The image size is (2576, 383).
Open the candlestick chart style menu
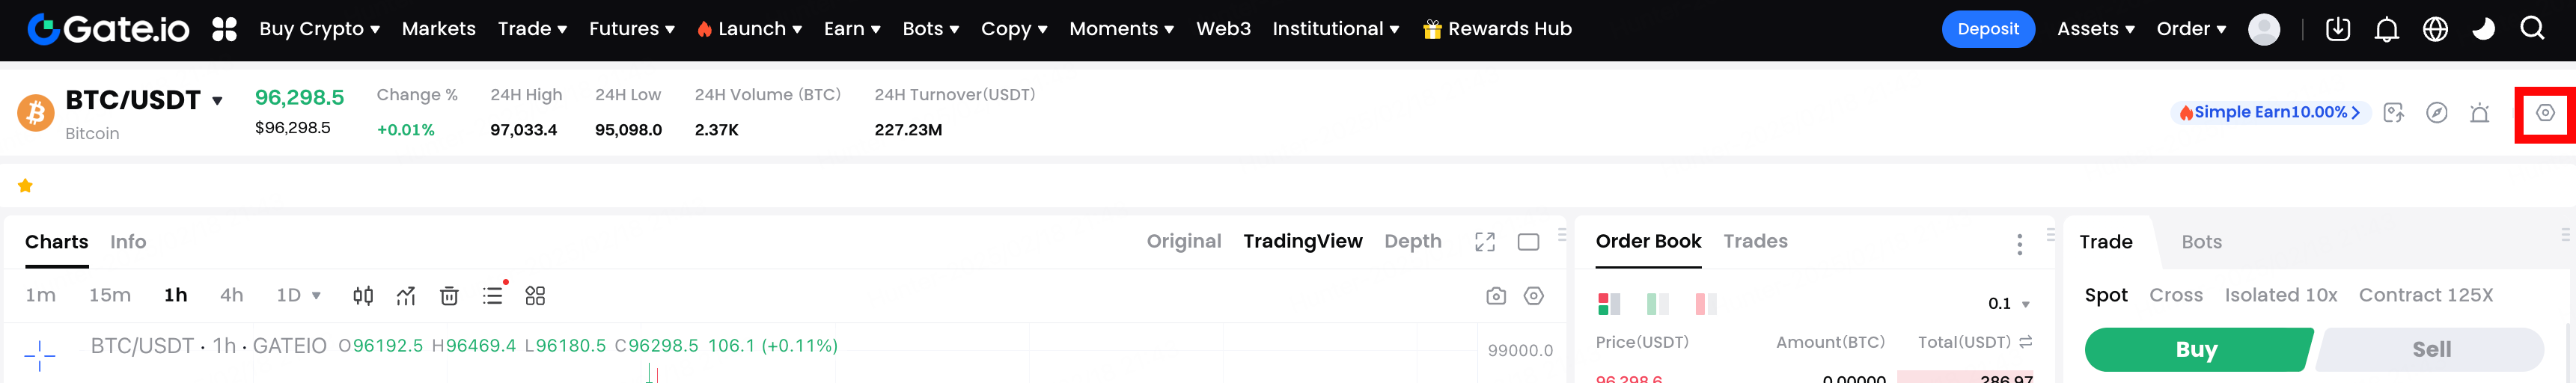tap(363, 295)
